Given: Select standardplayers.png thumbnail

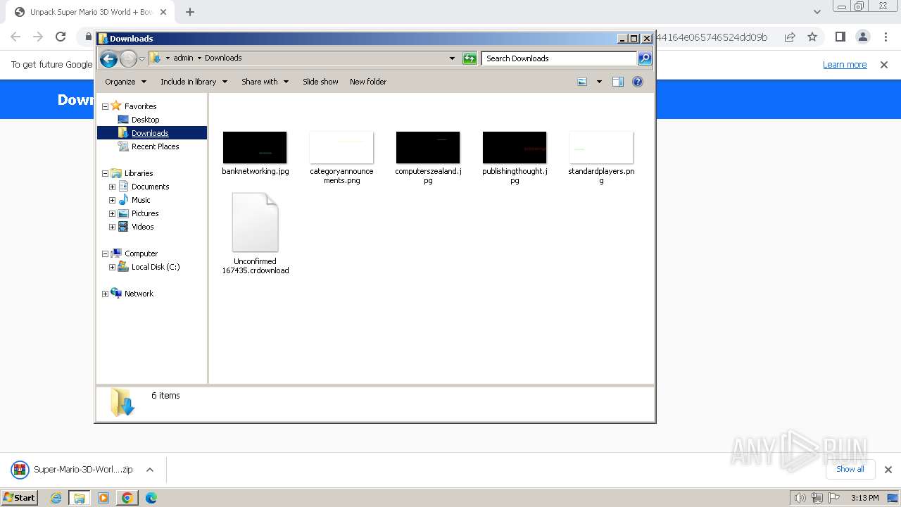Looking at the screenshot, I should click(601, 148).
